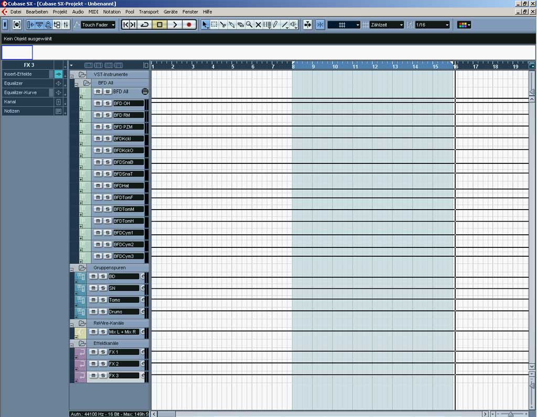Click the Record transport button
The height and width of the screenshot is (417, 537).
(189, 25)
